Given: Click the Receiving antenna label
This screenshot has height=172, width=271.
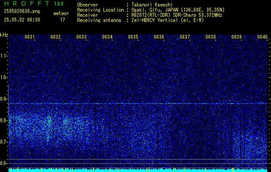Looking at the screenshot, I should click(x=99, y=20).
